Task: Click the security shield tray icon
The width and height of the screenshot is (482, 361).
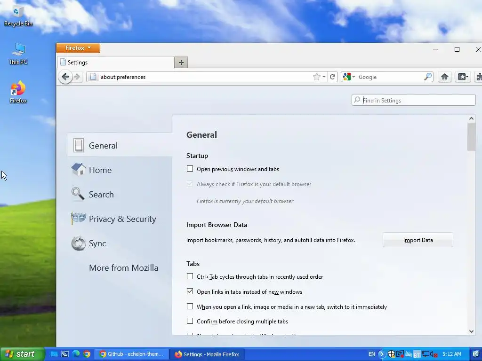Action: [x=391, y=354]
